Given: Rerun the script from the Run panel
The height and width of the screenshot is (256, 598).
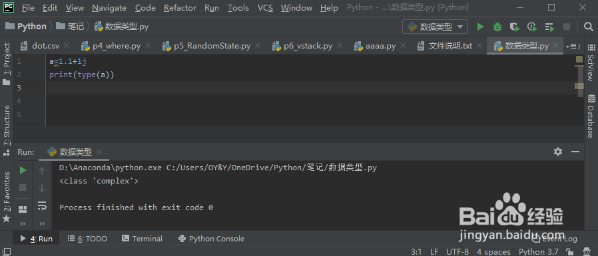Looking at the screenshot, I should (x=23, y=171).
